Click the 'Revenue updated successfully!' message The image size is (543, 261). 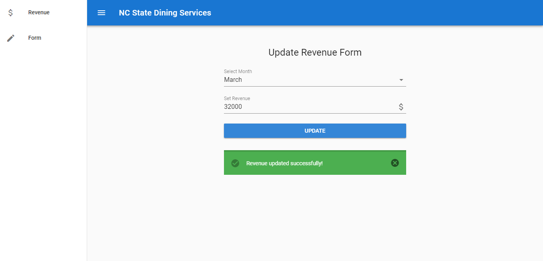click(284, 163)
